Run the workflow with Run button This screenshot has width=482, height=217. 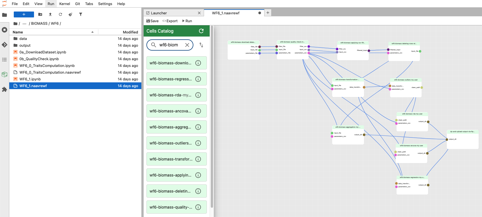coord(187,21)
